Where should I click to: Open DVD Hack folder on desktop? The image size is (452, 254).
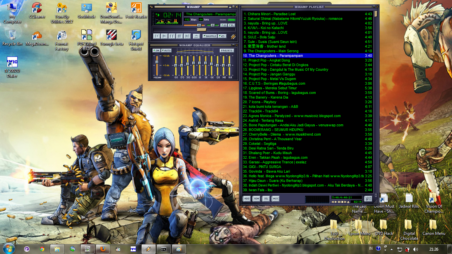point(384,227)
